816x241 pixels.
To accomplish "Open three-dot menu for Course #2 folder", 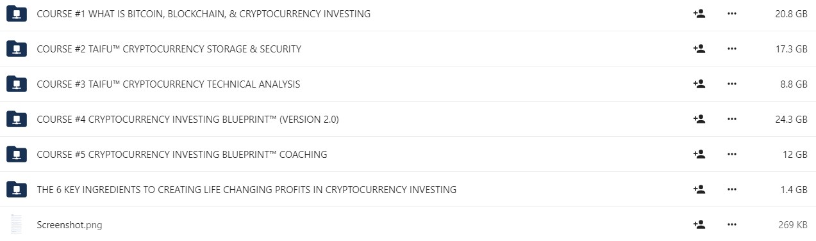I will click(732, 49).
